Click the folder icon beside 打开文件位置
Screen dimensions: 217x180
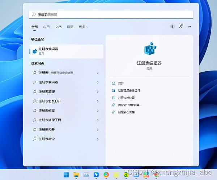pos(113,98)
